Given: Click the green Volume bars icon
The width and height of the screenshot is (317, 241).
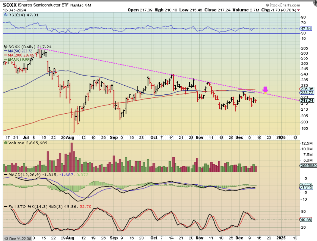Looking at the screenshot, I should [6, 143].
